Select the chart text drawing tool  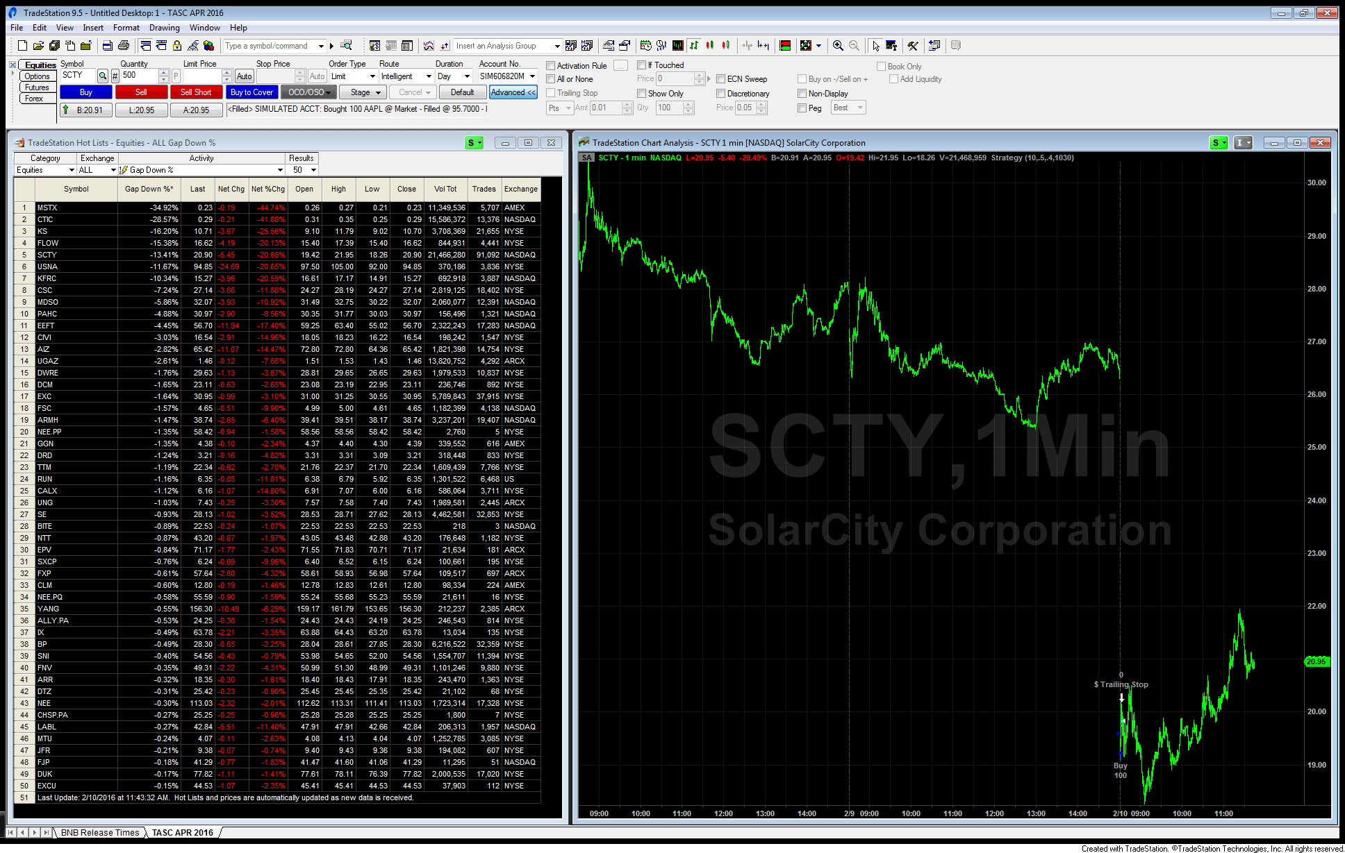[x=891, y=46]
